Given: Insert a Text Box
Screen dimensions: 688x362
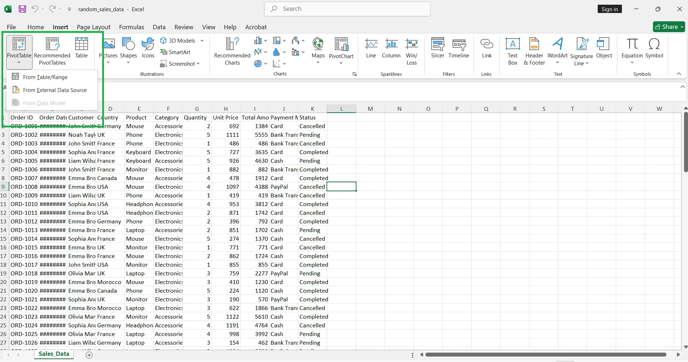Looking at the screenshot, I should click(x=513, y=51).
